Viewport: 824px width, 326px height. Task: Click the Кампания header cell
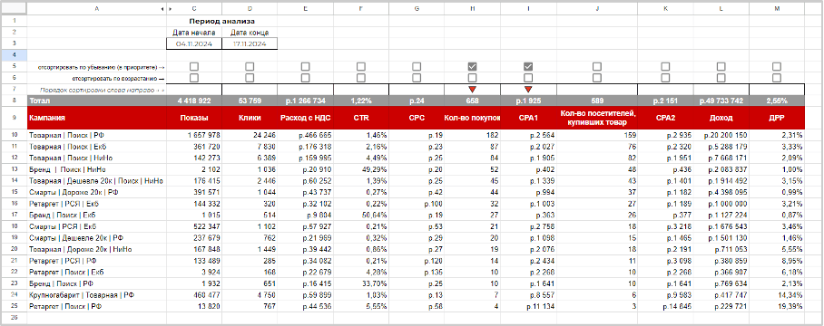[96, 118]
